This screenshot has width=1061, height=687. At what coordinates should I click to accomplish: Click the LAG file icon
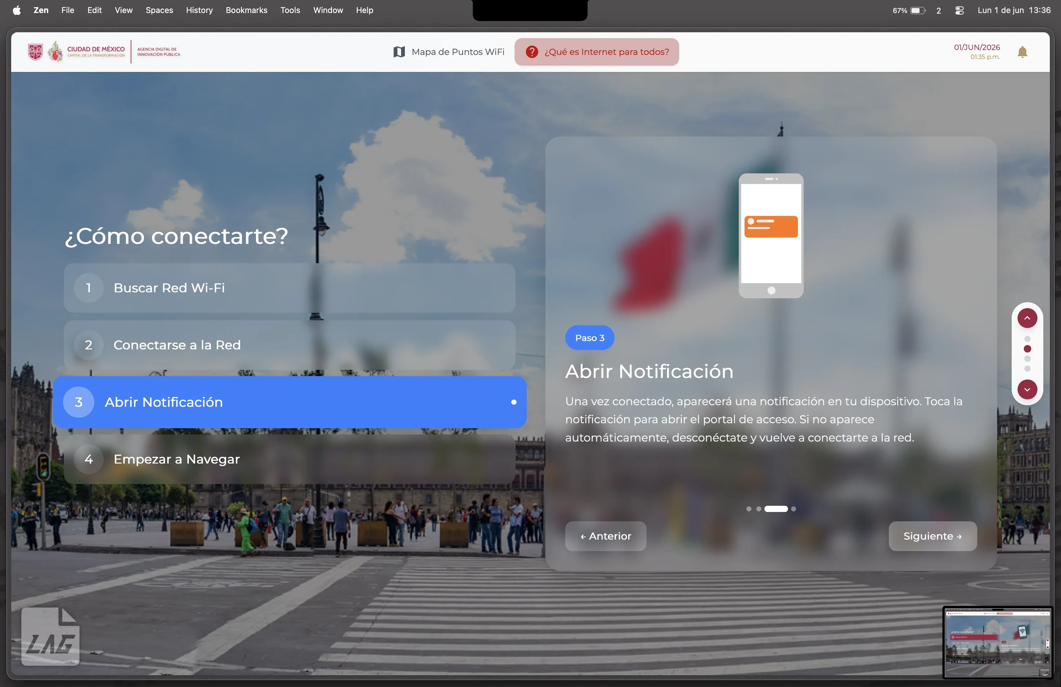tap(50, 636)
